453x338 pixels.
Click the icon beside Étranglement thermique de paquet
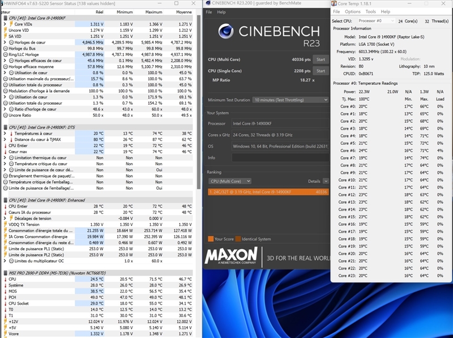coord(5,176)
